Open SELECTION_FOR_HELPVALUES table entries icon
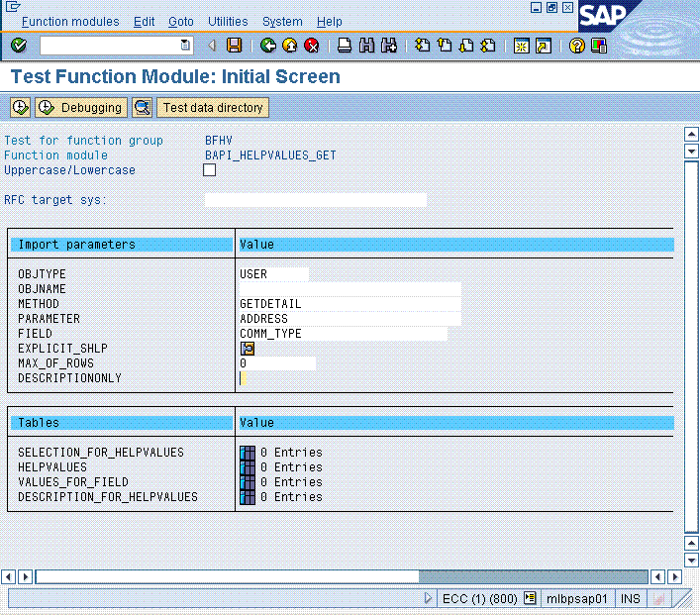Image resolution: width=700 pixels, height=616 pixels. point(248,452)
